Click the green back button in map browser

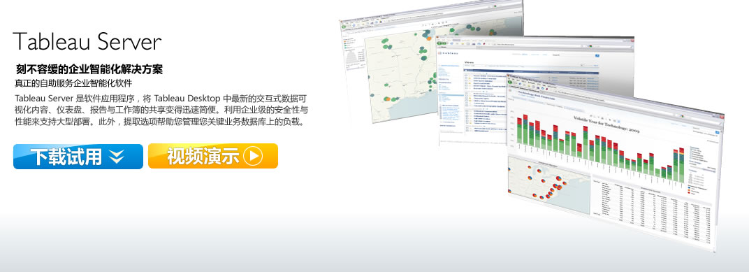(344, 27)
